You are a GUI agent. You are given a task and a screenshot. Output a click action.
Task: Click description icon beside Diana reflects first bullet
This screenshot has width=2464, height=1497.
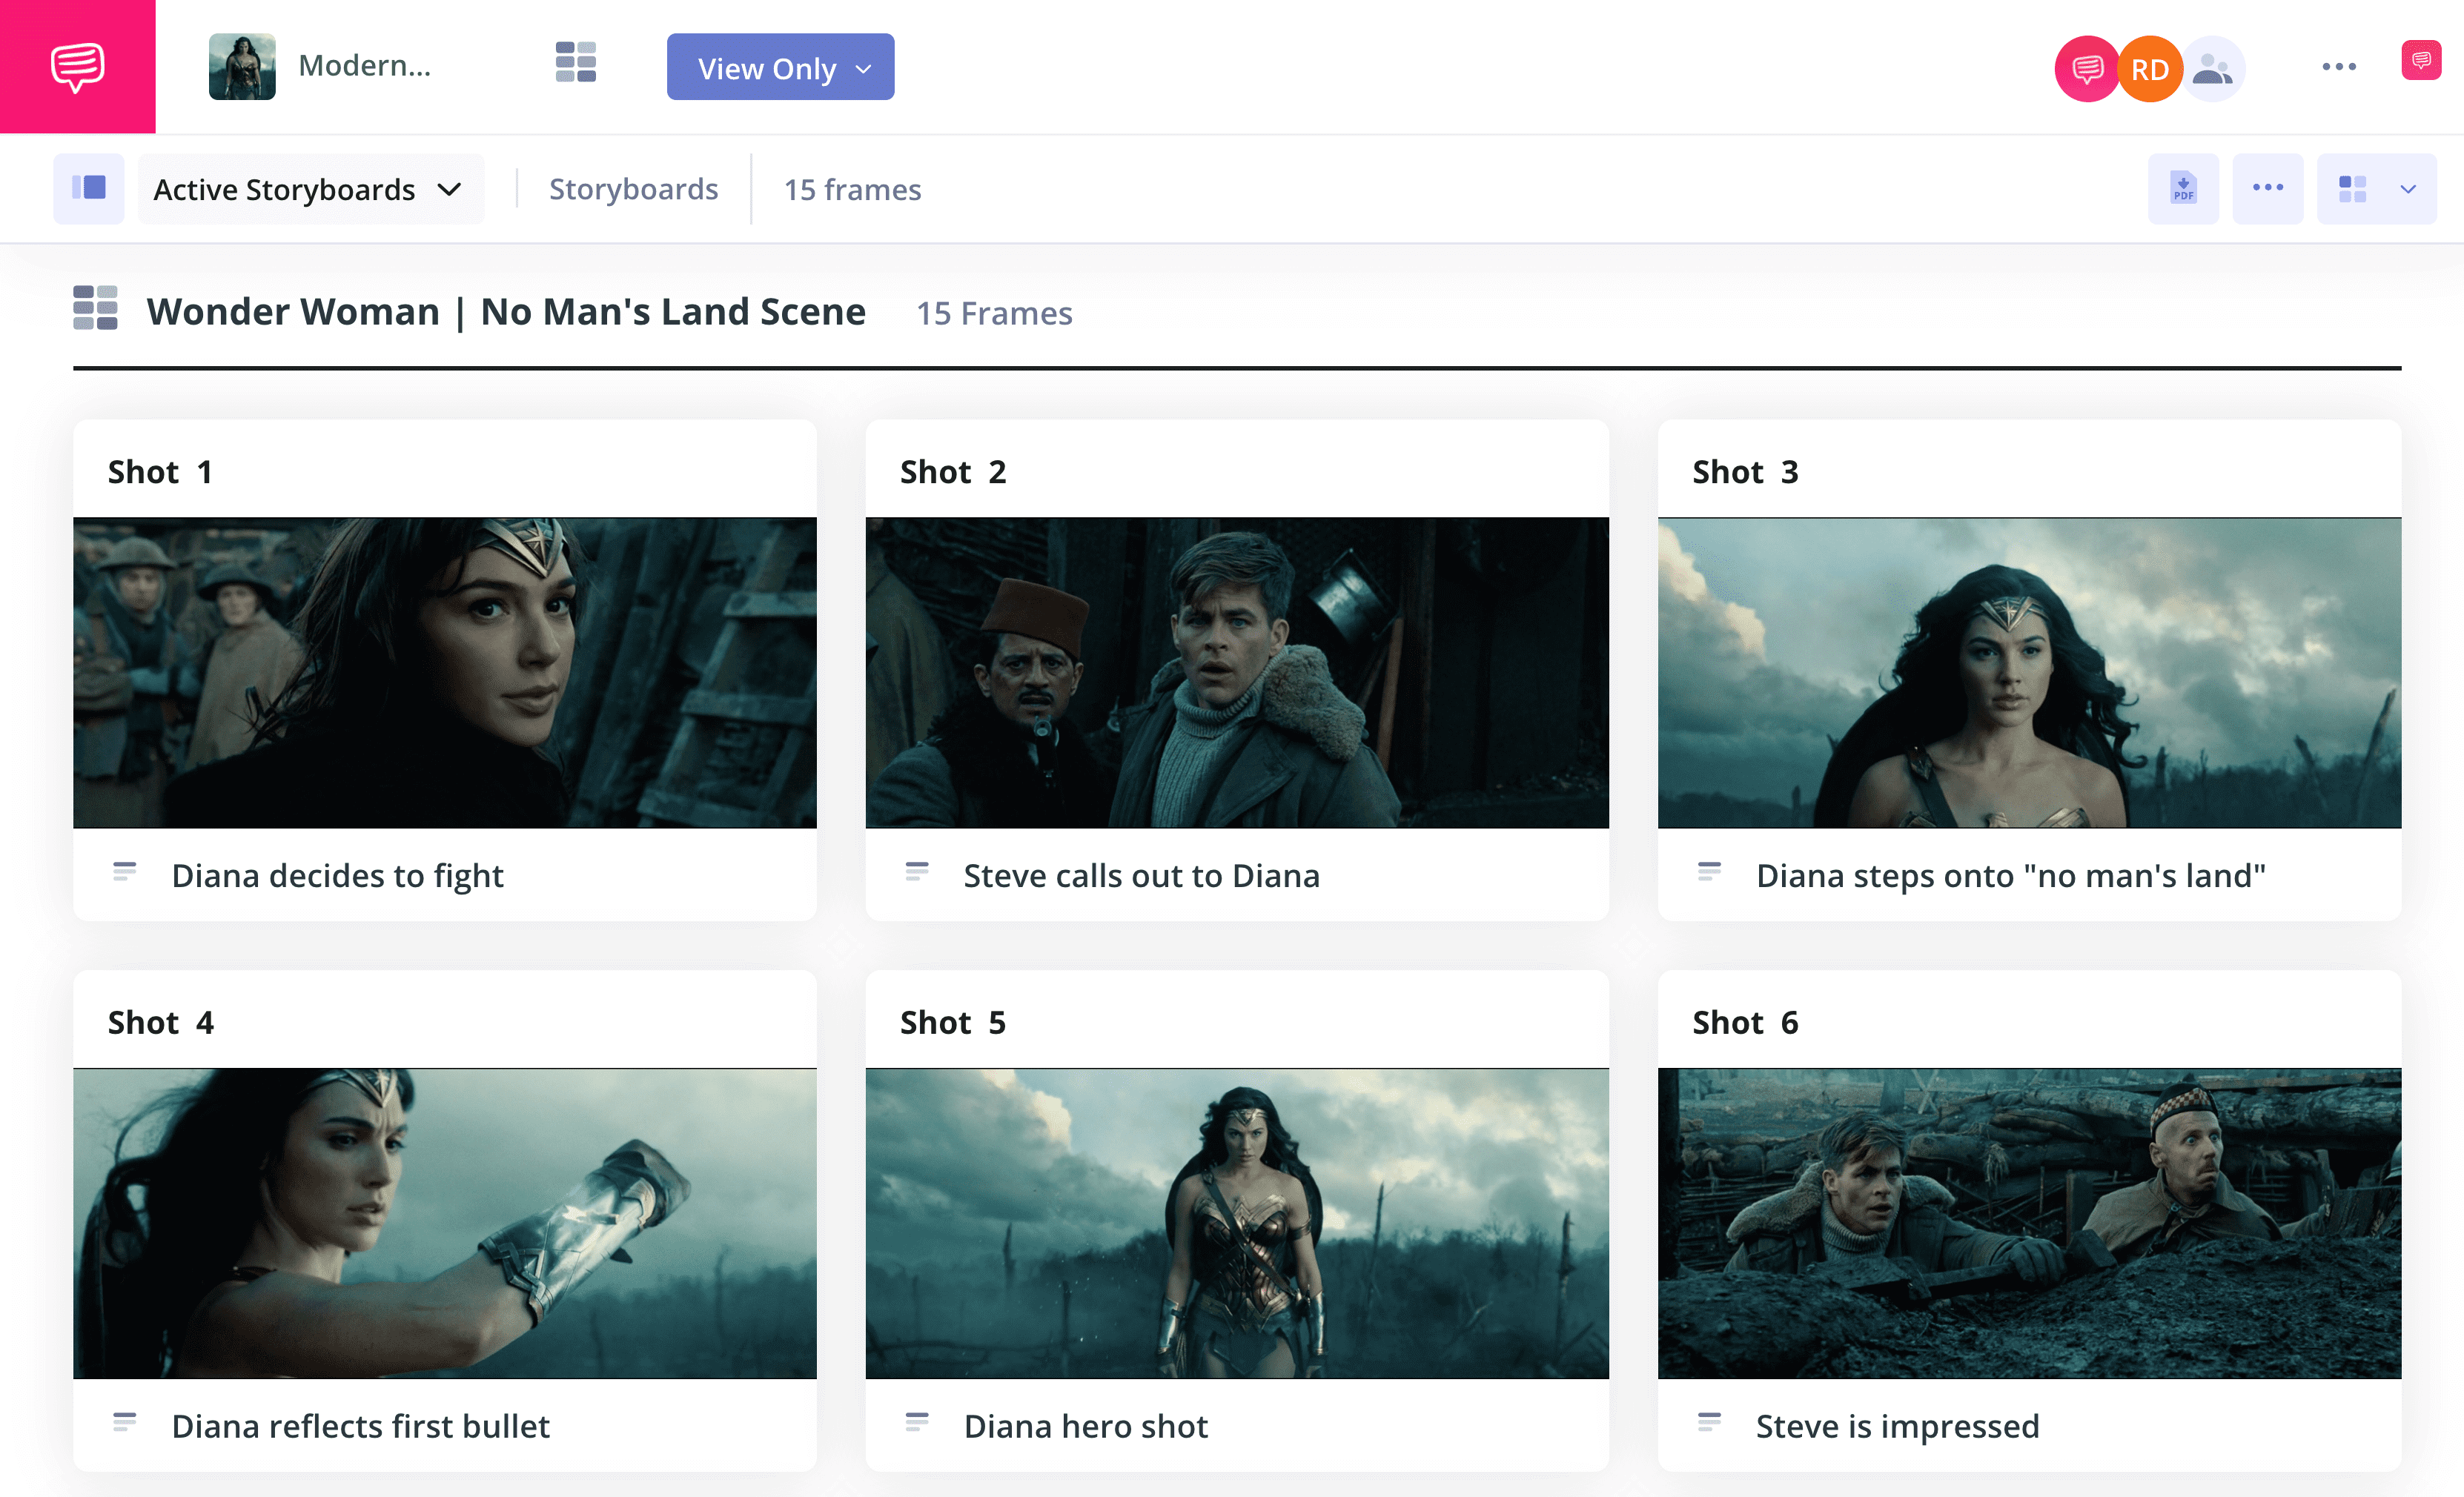pos(124,1421)
